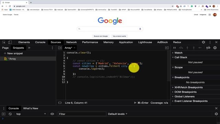Step out of current function
Viewport: 220px width, 124px height.
(194, 48)
